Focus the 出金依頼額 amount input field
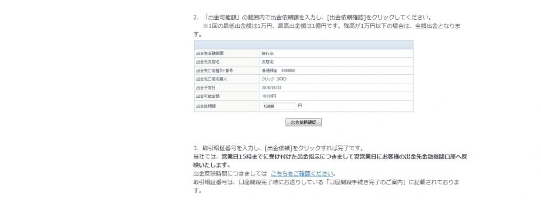This screenshot has width=541, height=223. [x=279, y=106]
